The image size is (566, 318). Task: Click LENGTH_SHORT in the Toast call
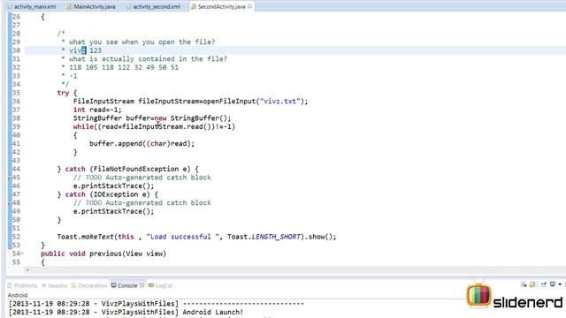(276, 237)
